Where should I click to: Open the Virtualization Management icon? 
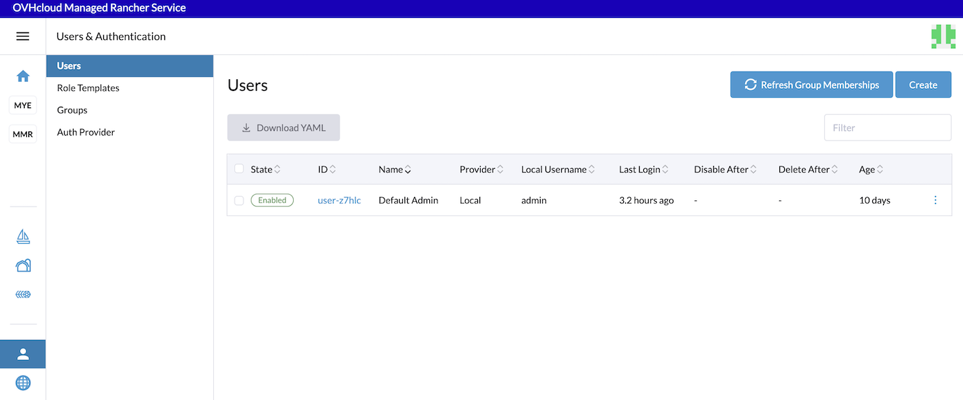click(x=23, y=295)
